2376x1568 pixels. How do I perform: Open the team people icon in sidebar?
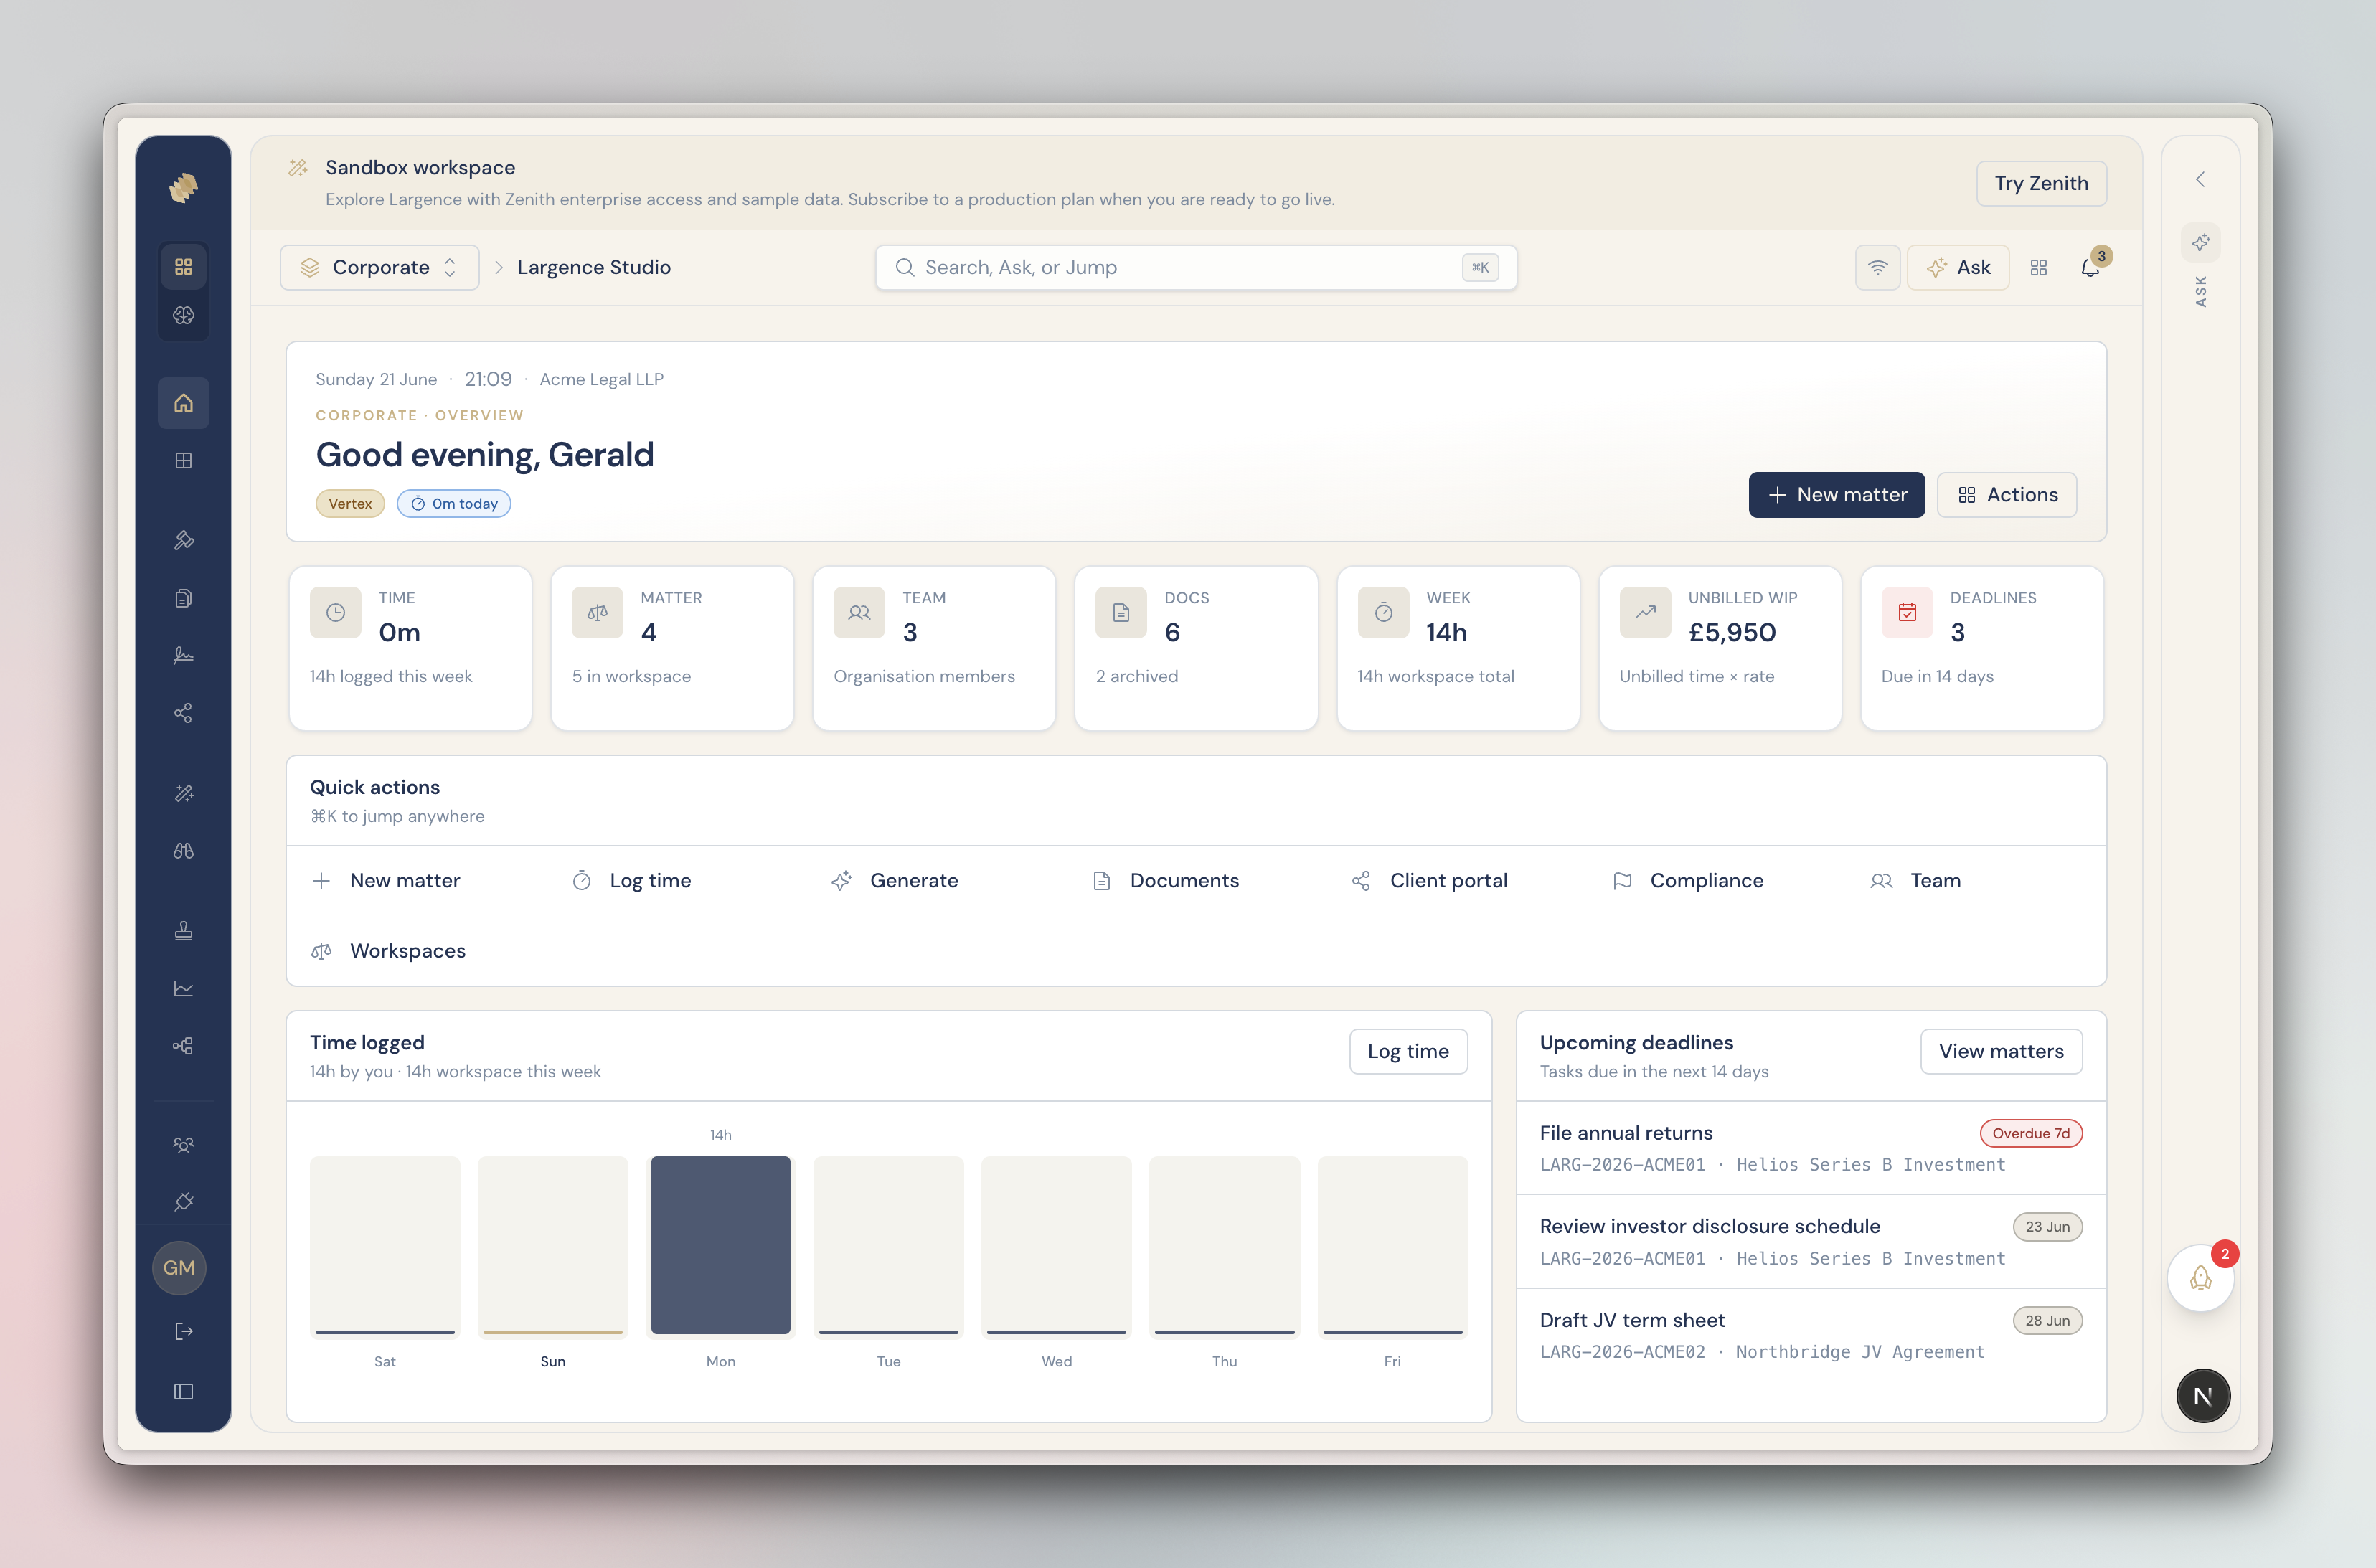183,1145
